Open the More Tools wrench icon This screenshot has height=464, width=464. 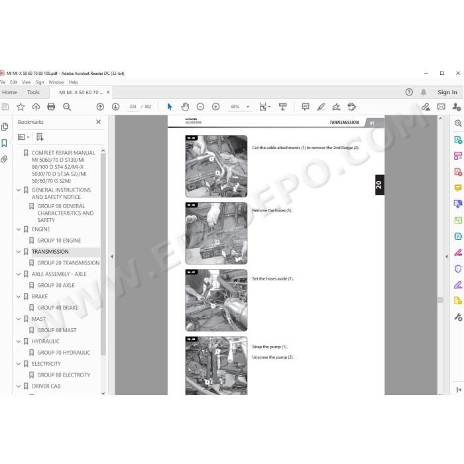(458, 318)
